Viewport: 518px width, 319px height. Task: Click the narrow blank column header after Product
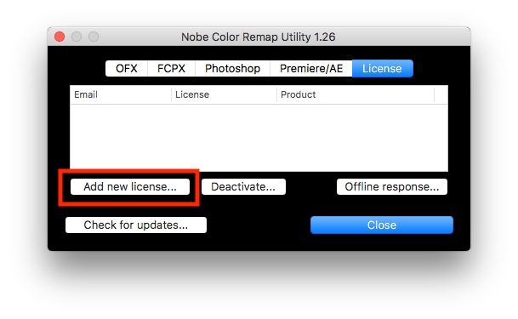tap(441, 94)
